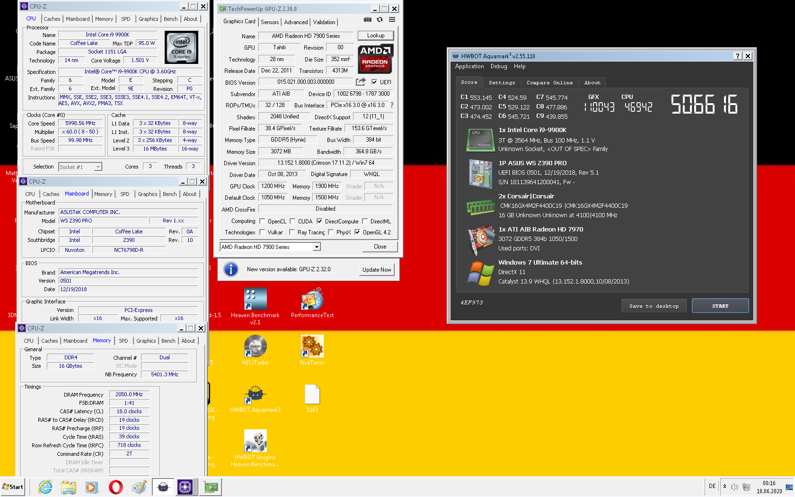Click CPU-Z taskbar icon
Screen dimensions: 795x497
click(185, 487)
